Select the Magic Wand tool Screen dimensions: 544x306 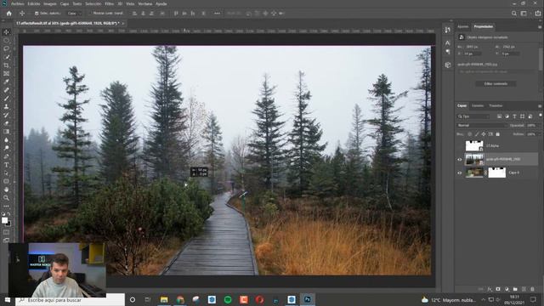coord(6,57)
